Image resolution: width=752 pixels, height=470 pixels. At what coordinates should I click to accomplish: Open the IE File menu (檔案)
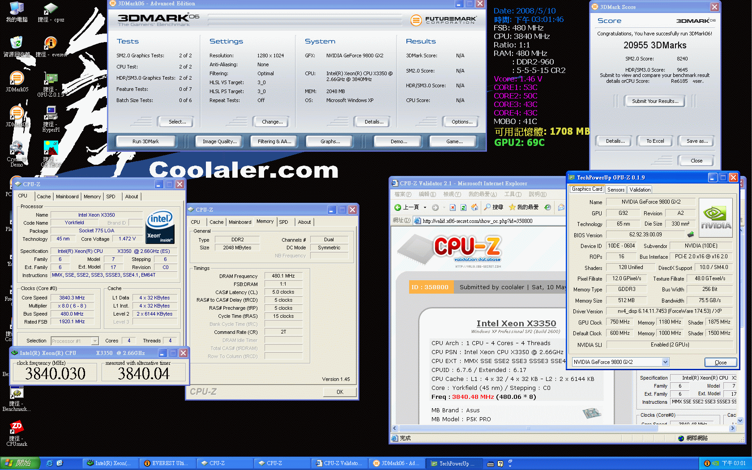point(403,194)
